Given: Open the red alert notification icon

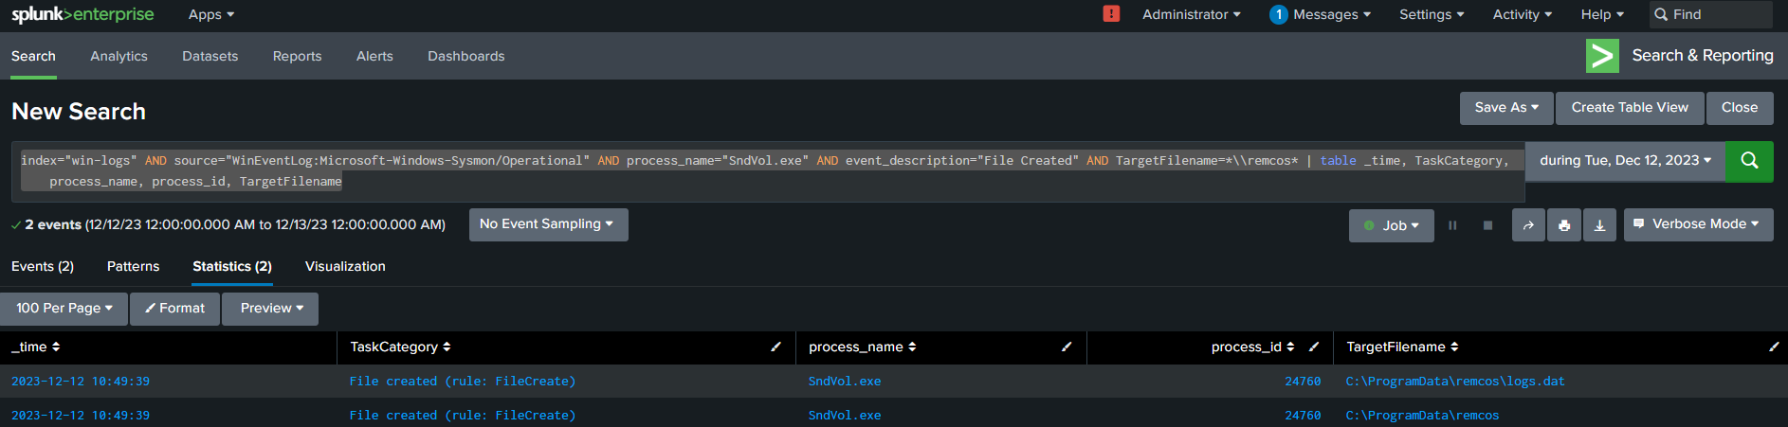Looking at the screenshot, I should tap(1111, 14).
